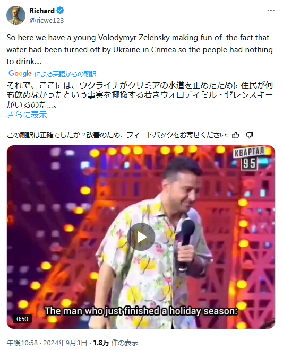The height and width of the screenshot is (350, 283).
Task: Open tweet timestamp 午後10:58 · 2024年9月3日
Action: coord(47,343)
